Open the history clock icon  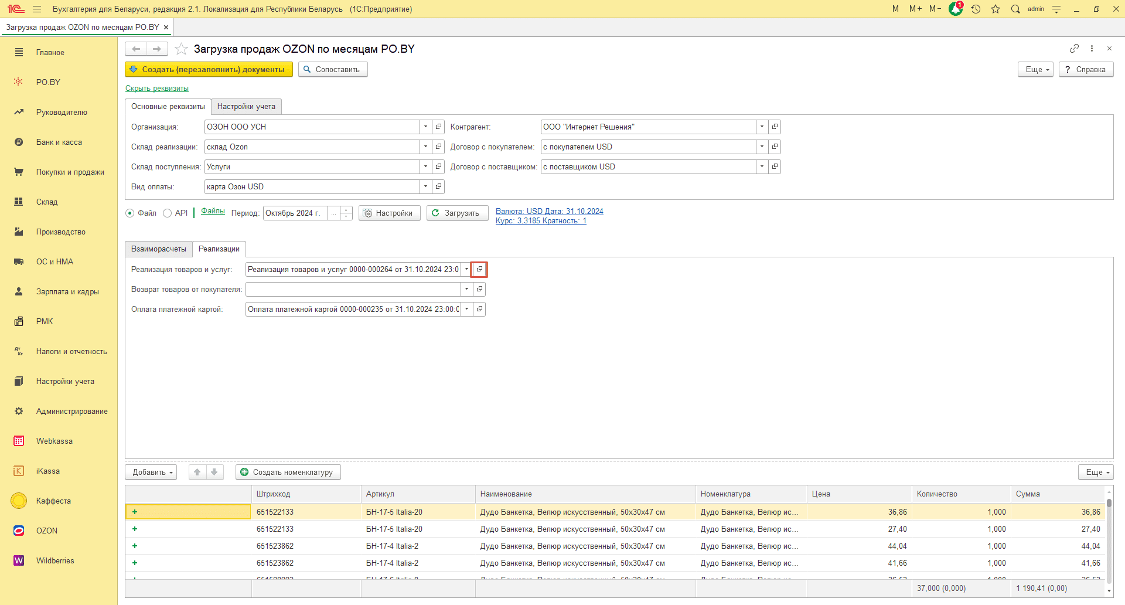(x=976, y=9)
